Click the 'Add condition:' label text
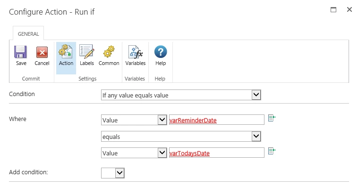 coord(28,172)
